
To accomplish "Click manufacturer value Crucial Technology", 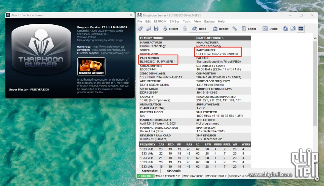I will click(x=153, y=46).
